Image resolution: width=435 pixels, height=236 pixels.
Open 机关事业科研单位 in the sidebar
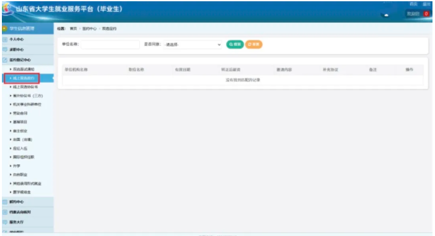(x=27, y=104)
